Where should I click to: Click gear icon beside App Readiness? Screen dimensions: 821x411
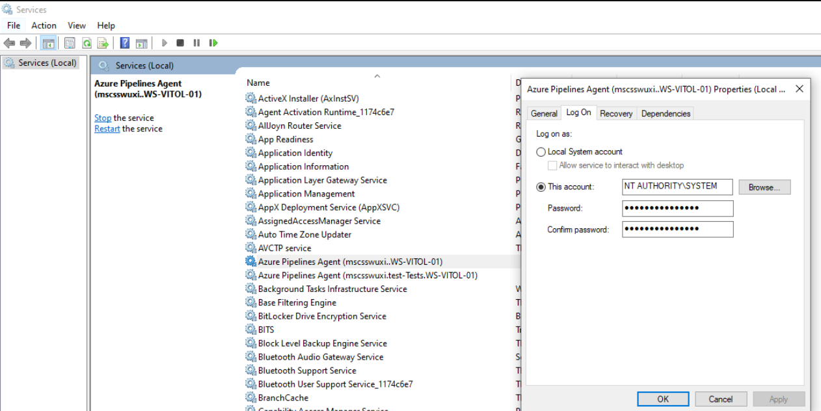[250, 139]
